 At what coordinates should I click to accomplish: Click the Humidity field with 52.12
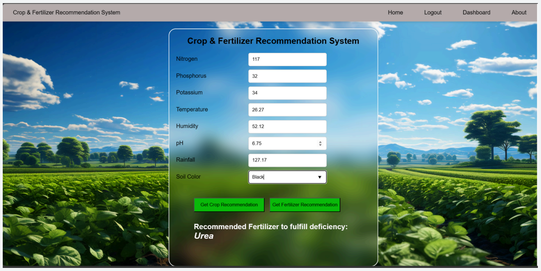pyautogui.click(x=287, y=126)
